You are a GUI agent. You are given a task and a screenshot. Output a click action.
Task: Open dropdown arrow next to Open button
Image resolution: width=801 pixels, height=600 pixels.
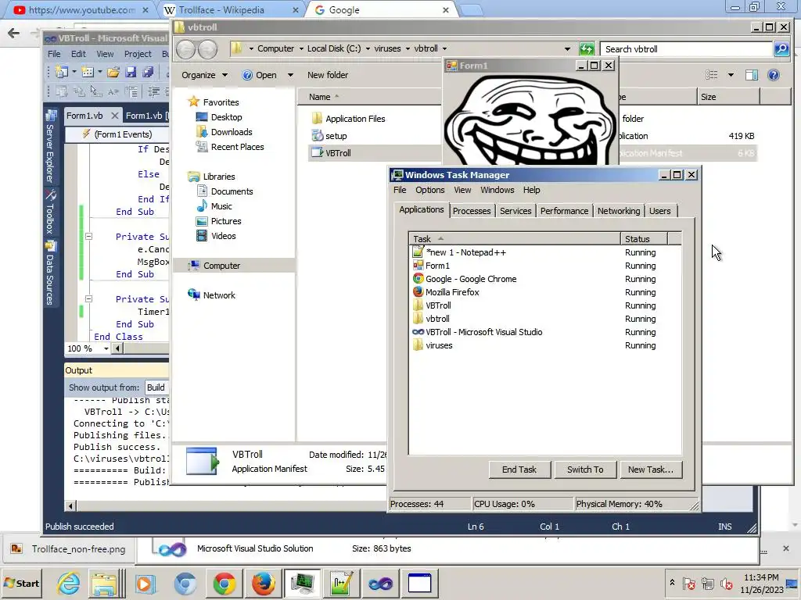(x=290, y=75)
